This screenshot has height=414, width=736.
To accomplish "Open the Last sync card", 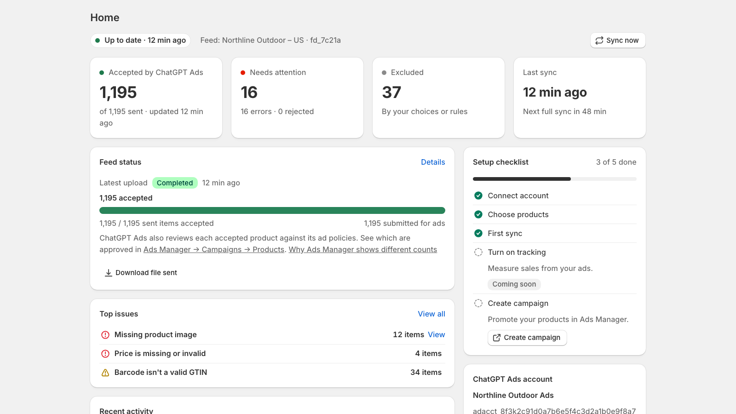I will [580, 98].
